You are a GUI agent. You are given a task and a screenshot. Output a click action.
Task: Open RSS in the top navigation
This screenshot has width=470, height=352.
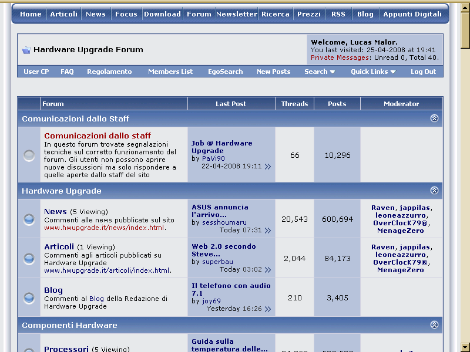[x=338, y=14]
